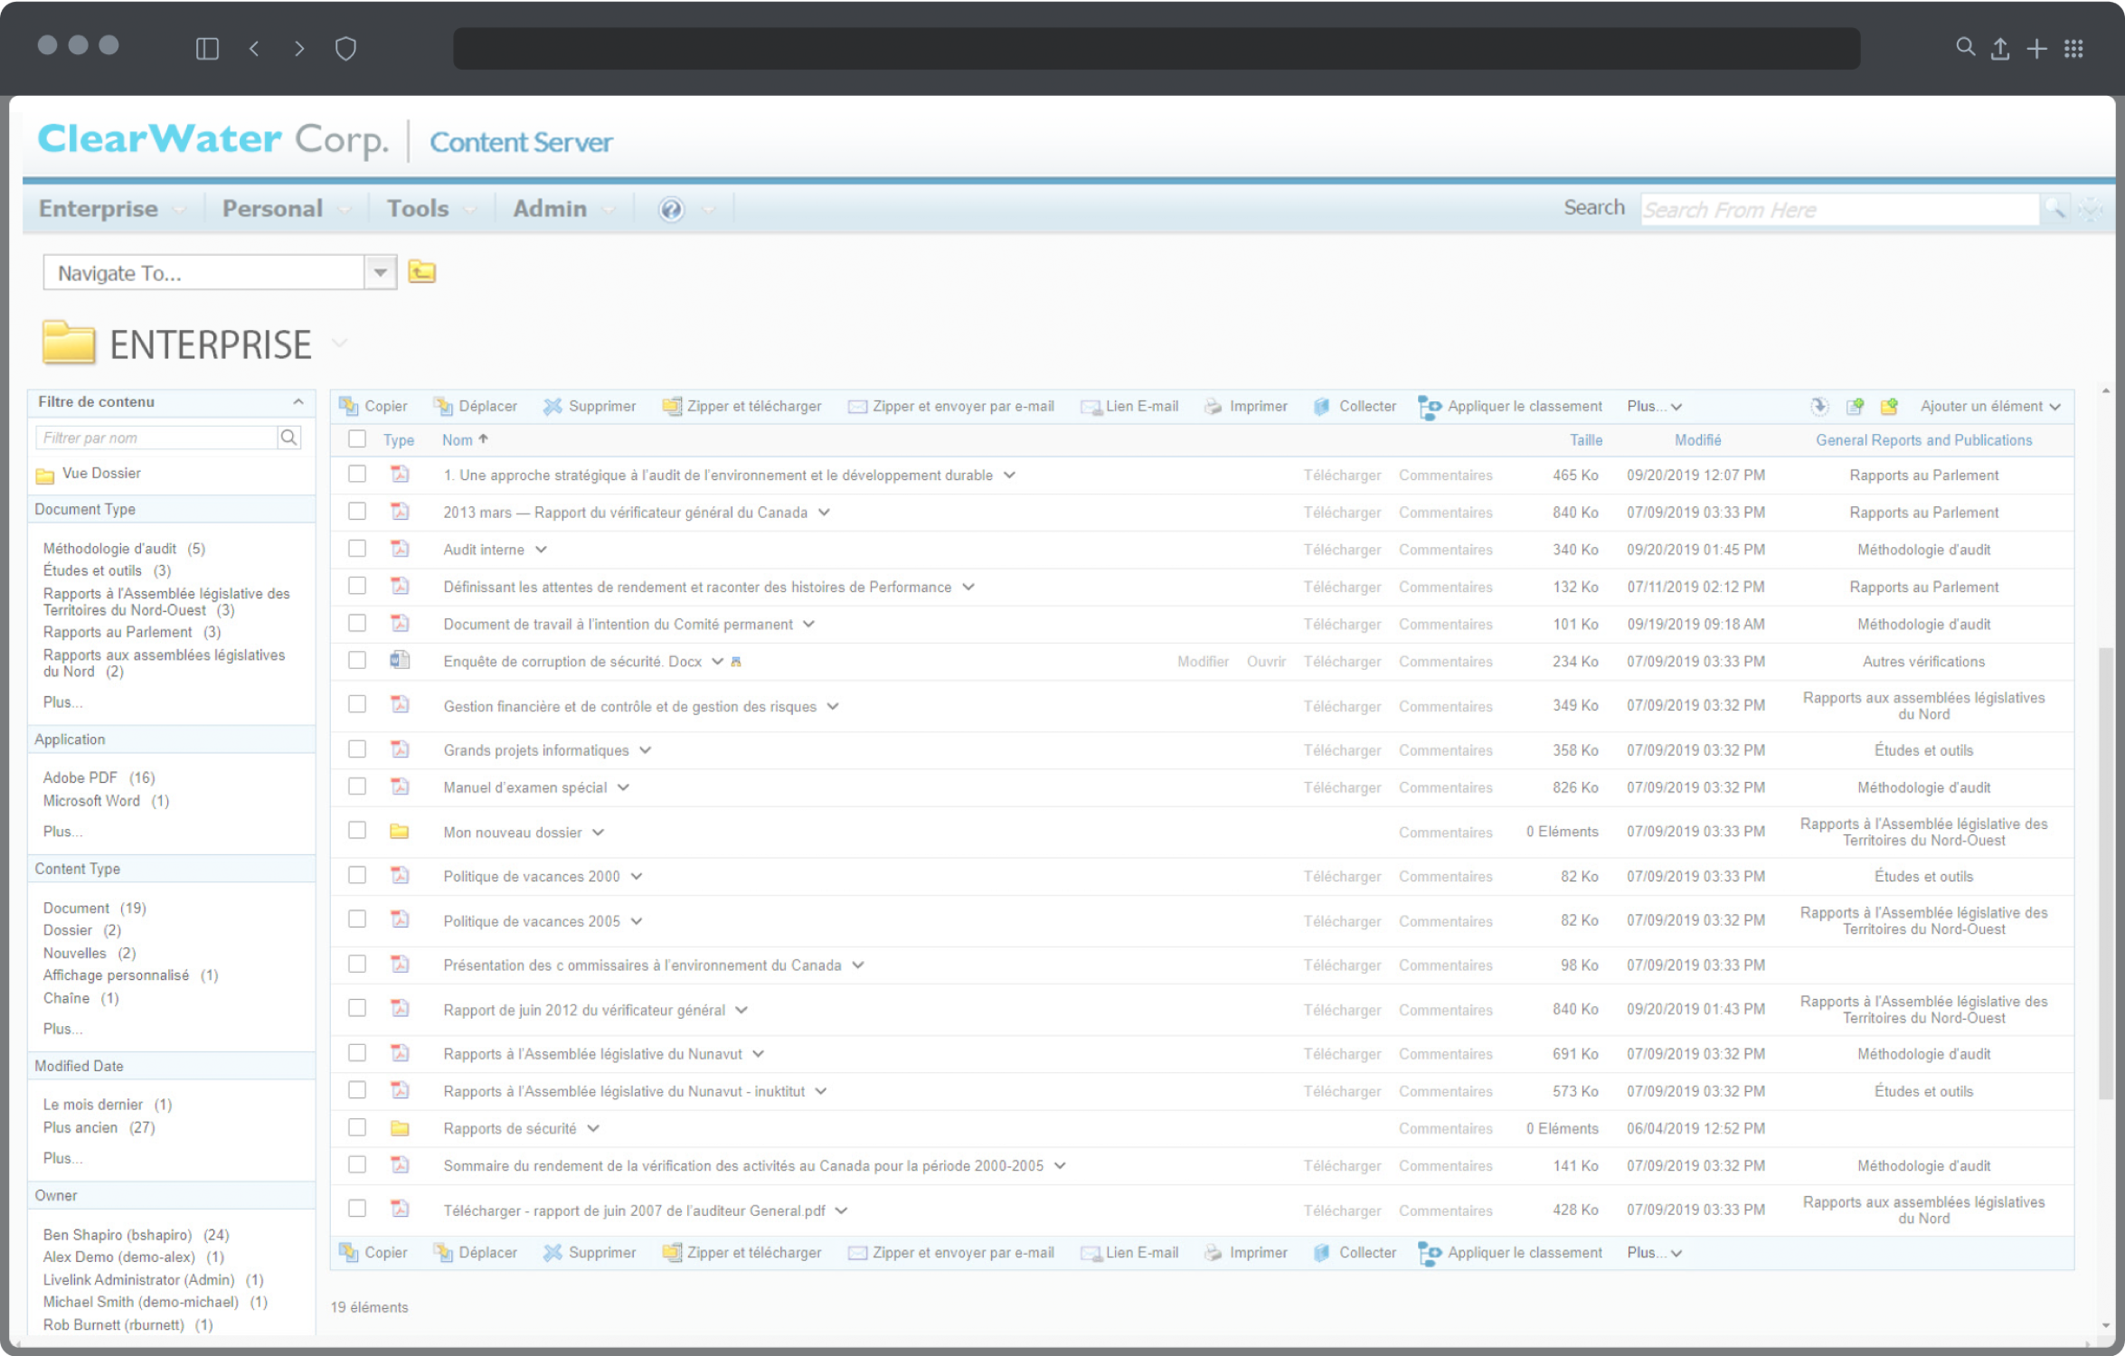Click the help question mark icon in menu bar
Image resolution: width=2125 pixels, height=1356 pixels.
pos(671,209)
